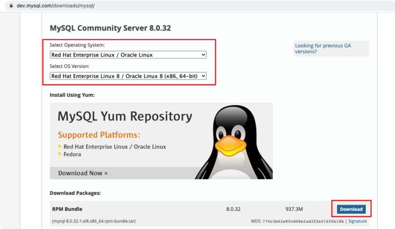Image resolution: width=395 pixels, height=229 pixels.
Task: Click the MySQL Yum Repository banner
Action: 161,141
